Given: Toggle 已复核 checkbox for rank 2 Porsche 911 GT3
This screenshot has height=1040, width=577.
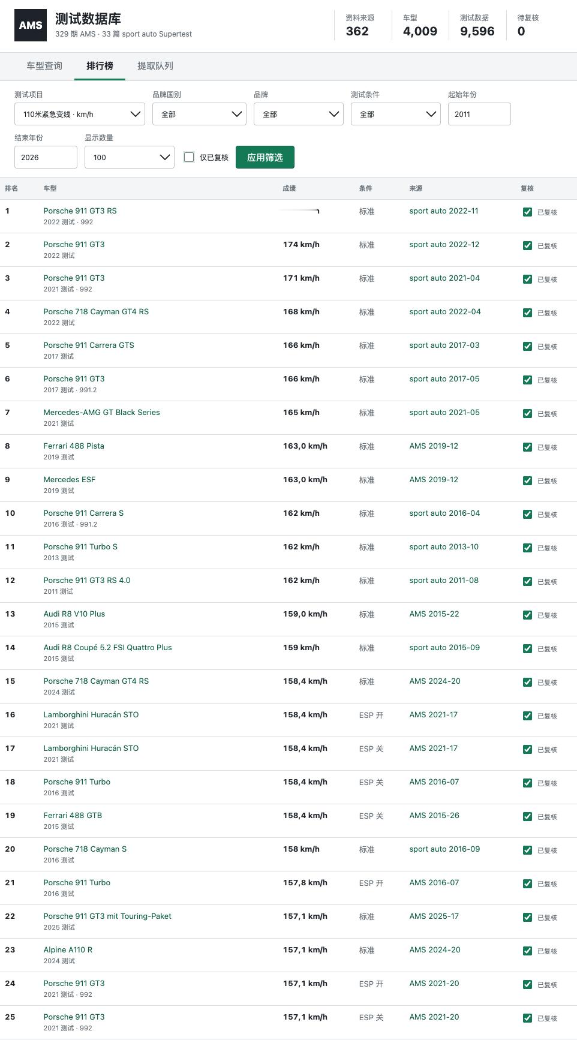Looking at the screenshot, I should (527, 245).
